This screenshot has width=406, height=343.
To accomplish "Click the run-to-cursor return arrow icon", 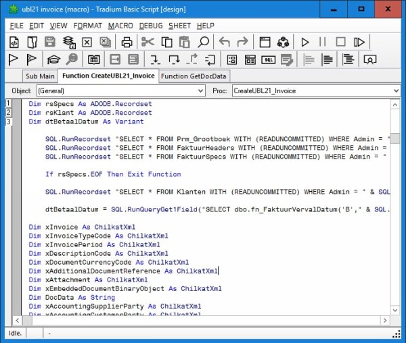I will point(210,60).
